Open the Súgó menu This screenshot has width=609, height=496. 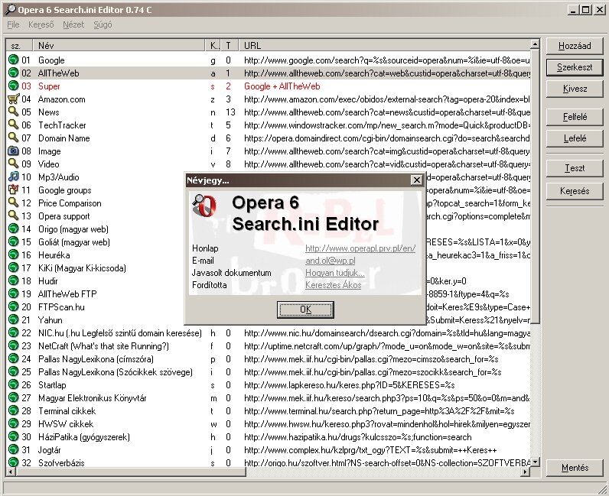(x=102, y=25)
